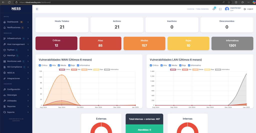The width and height of the screenshot is (256, 133).
Task: Open the notifications bell icon
Action: coord(214,9)
